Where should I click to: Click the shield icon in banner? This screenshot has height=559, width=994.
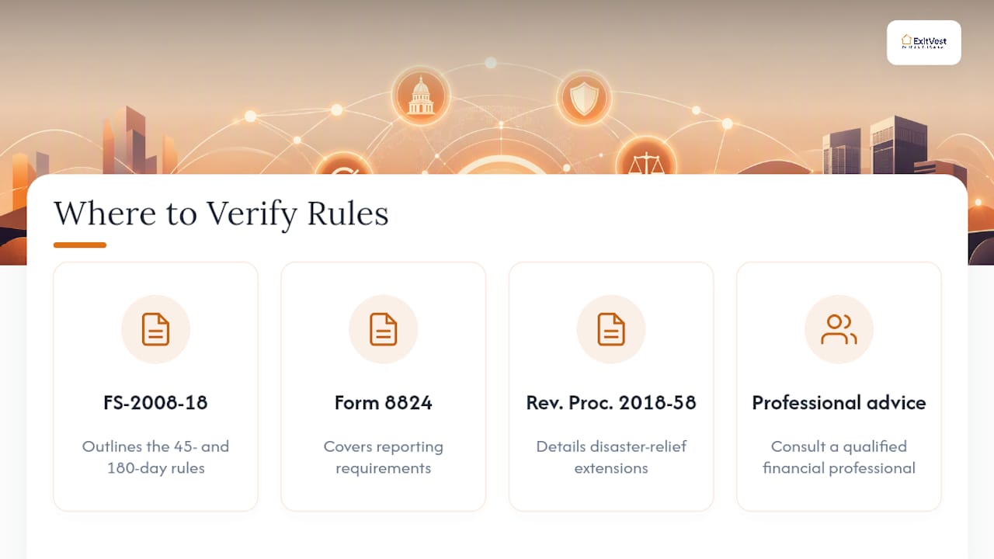(x=584, y=99)
